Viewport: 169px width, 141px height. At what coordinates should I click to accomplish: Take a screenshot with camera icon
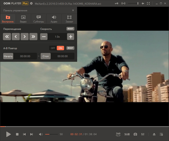coord(135,134)
